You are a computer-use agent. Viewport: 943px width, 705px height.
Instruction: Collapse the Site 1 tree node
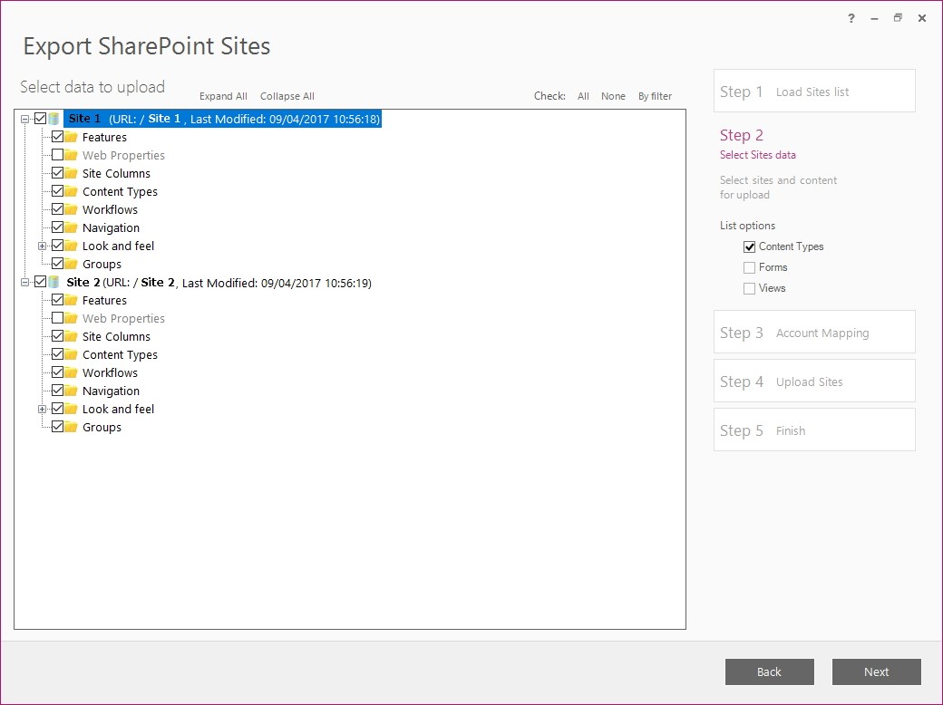pos(24,119)
